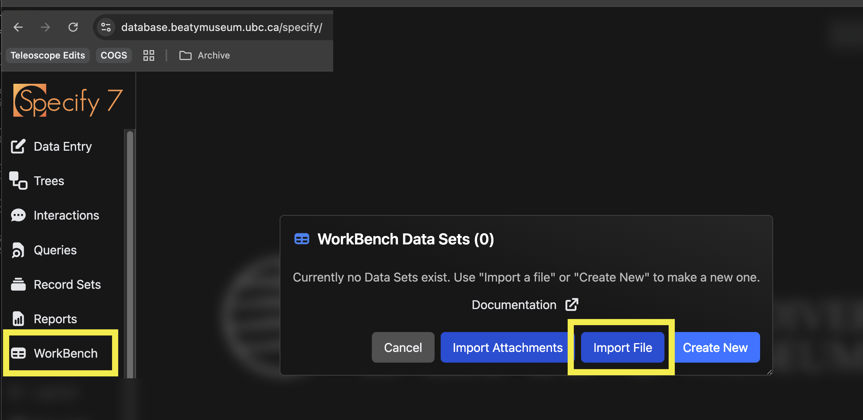
Task: Cancel the WorkBench Data Sets dialog
Action: (x=403, y=347)
